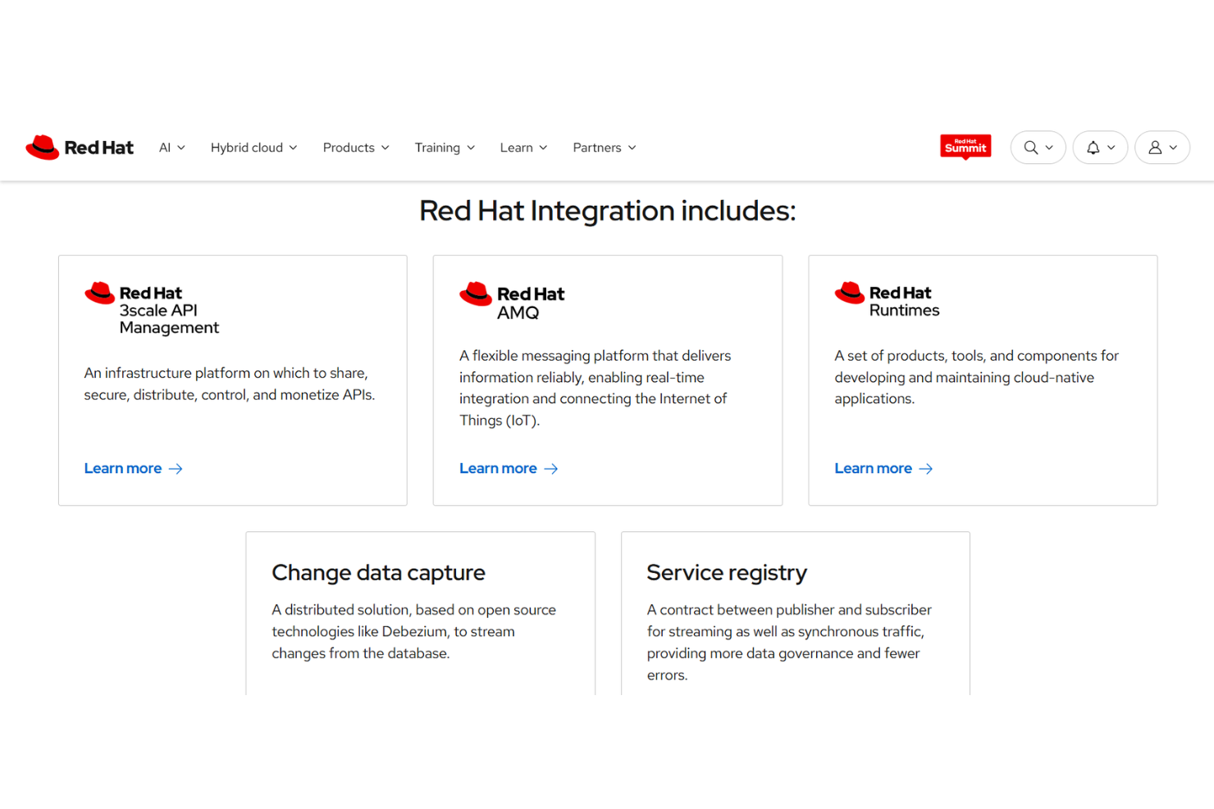Viewport: 1214px width, 809px height.
Task: Click Learn more for Red Hat Runtimes
Action: click(x=873, y=468)
